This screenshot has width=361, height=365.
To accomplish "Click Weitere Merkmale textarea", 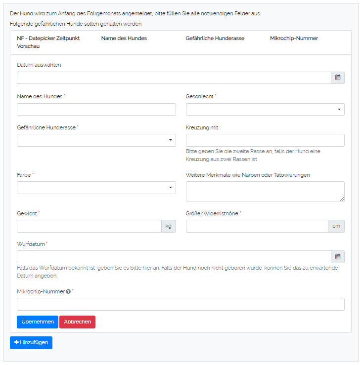I will click(265, 191).
